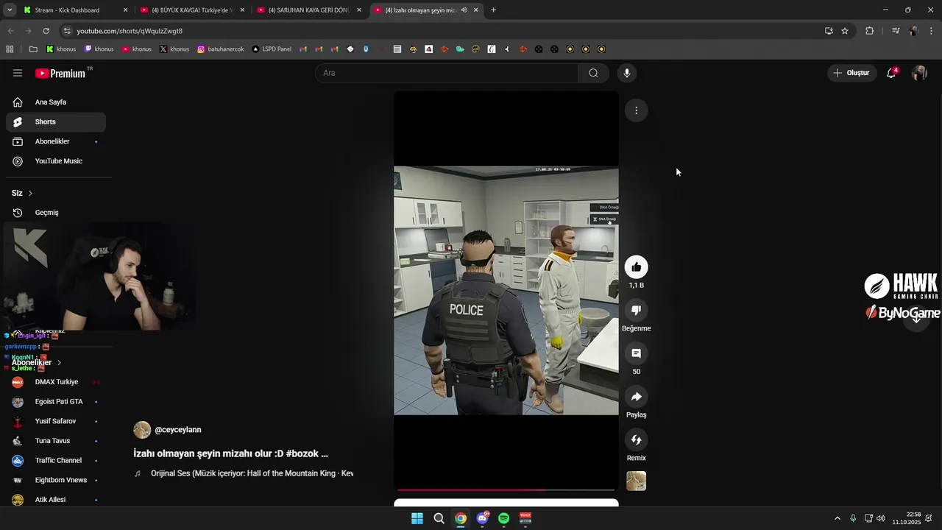Open Yusif Safarov channel
942x530 pixels.
pyautogui.click(x=56, y=421)
